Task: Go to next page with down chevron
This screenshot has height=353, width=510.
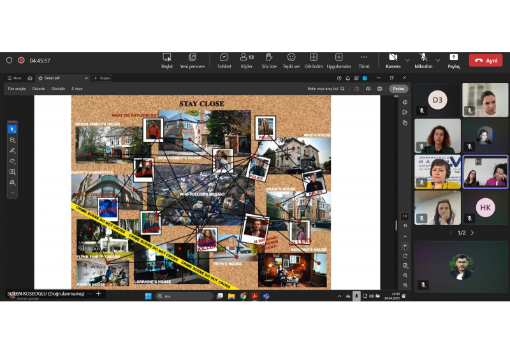Action: tap(405, 246)
